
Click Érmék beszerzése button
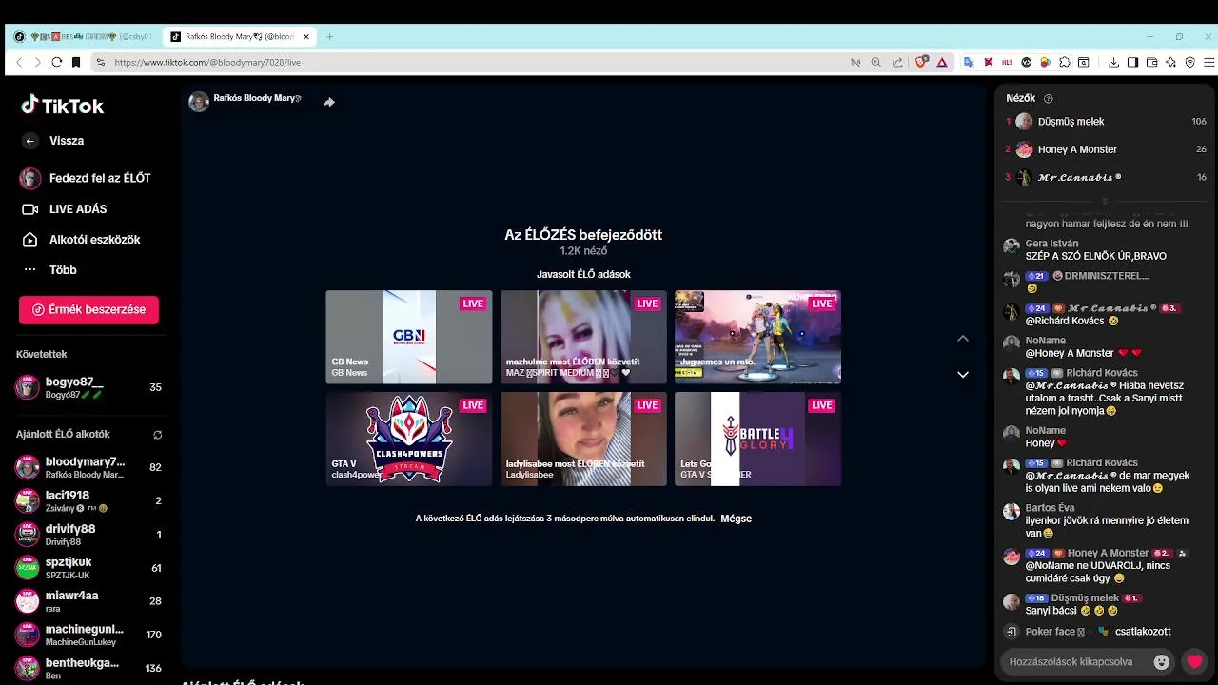point(88,309)
